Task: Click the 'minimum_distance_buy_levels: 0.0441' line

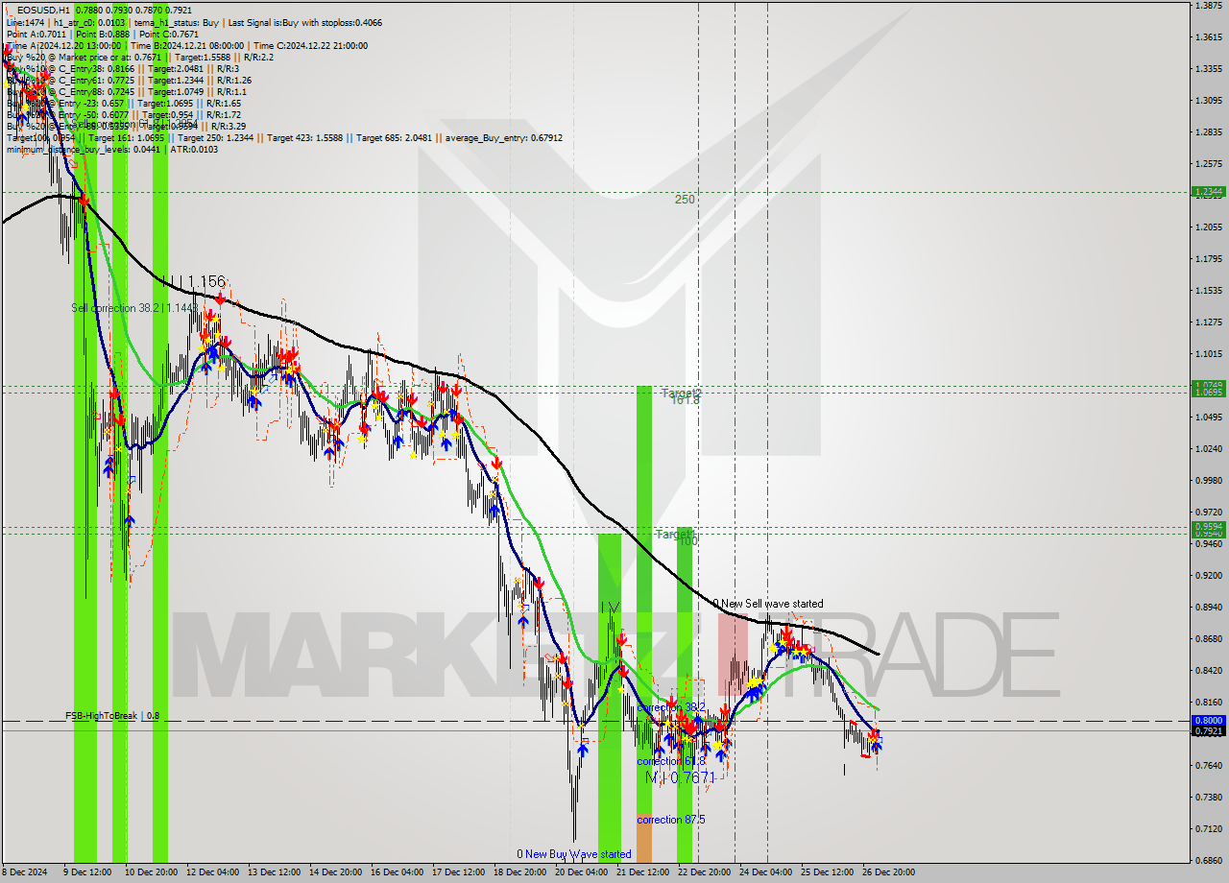Action: point(84,150)
